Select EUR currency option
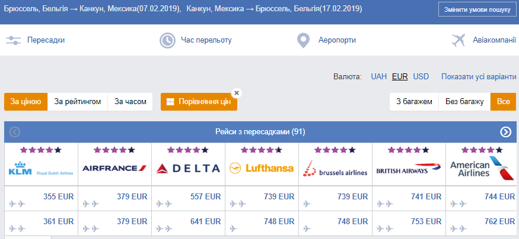 [x=400, y=76]
